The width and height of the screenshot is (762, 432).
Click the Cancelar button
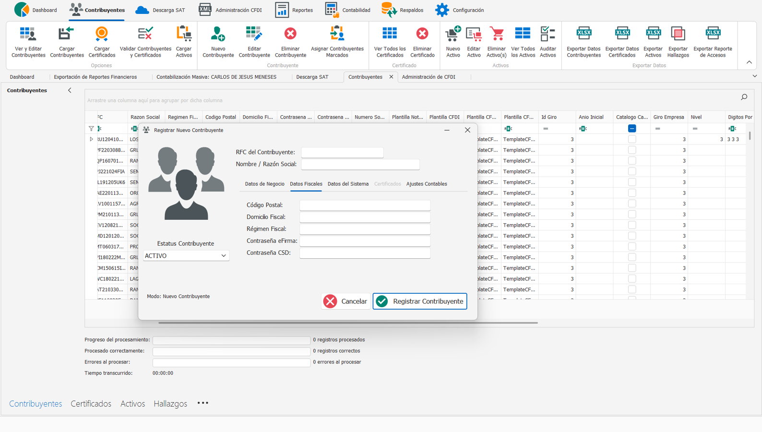pyautogui.click(x=345, y=301)
